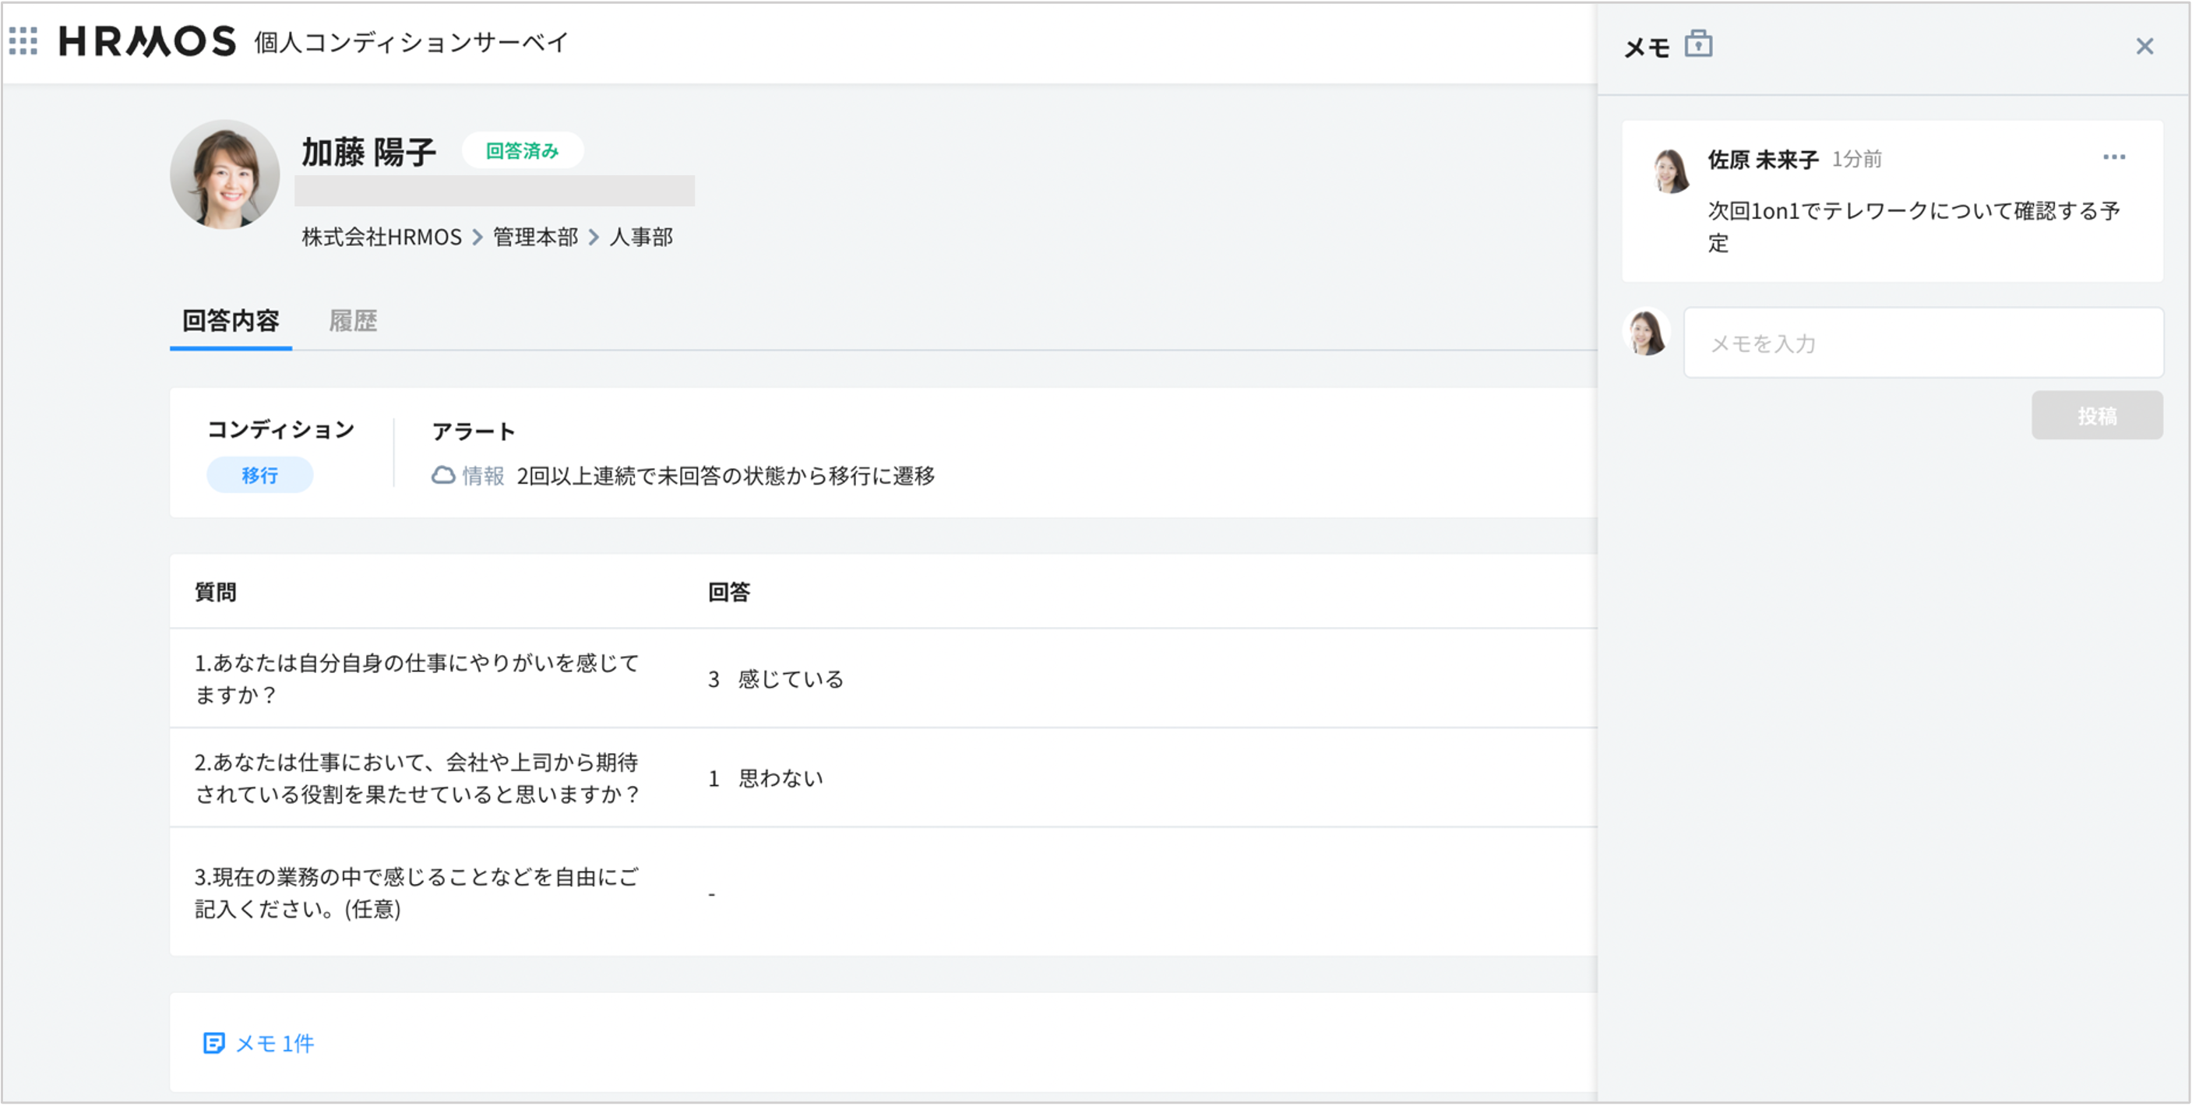
Task: Click the cloud info alert icon
Action: [443, 476]
